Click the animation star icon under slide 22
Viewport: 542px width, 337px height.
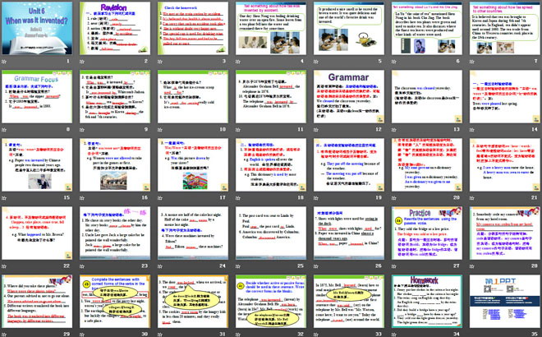pos(4,266)
